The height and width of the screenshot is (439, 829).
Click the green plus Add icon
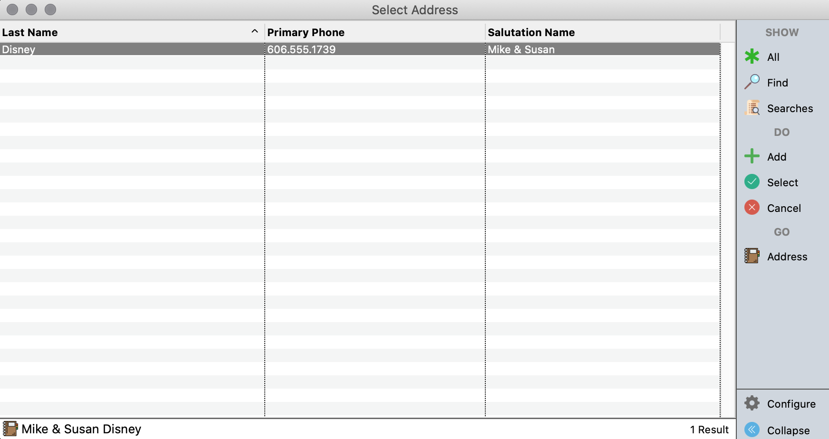[x=752, y=156]
